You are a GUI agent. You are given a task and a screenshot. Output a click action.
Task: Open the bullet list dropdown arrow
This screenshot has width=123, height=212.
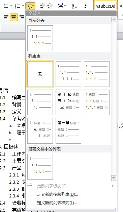pyautogui.click(x=11, y=6)
